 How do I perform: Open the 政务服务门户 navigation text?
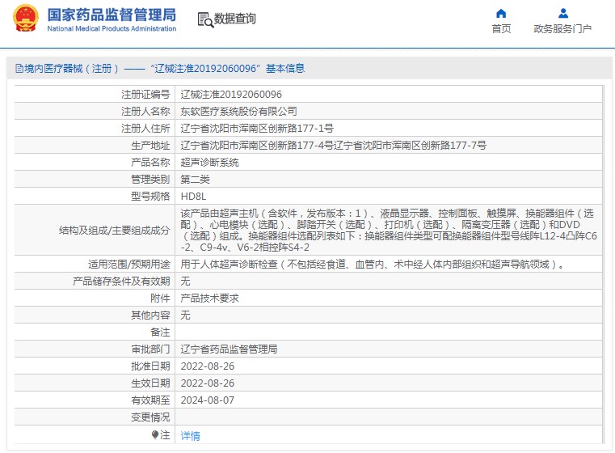pyautogui.click(x=562, y=29)
